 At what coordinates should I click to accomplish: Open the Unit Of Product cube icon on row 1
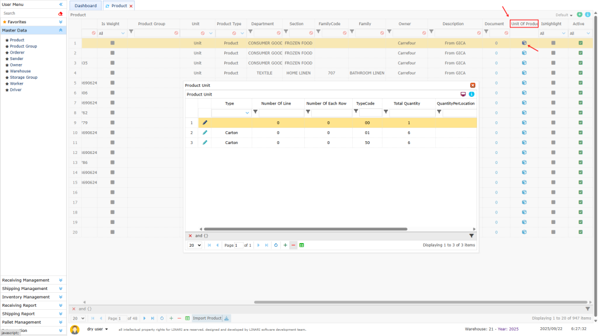(524, 43)
